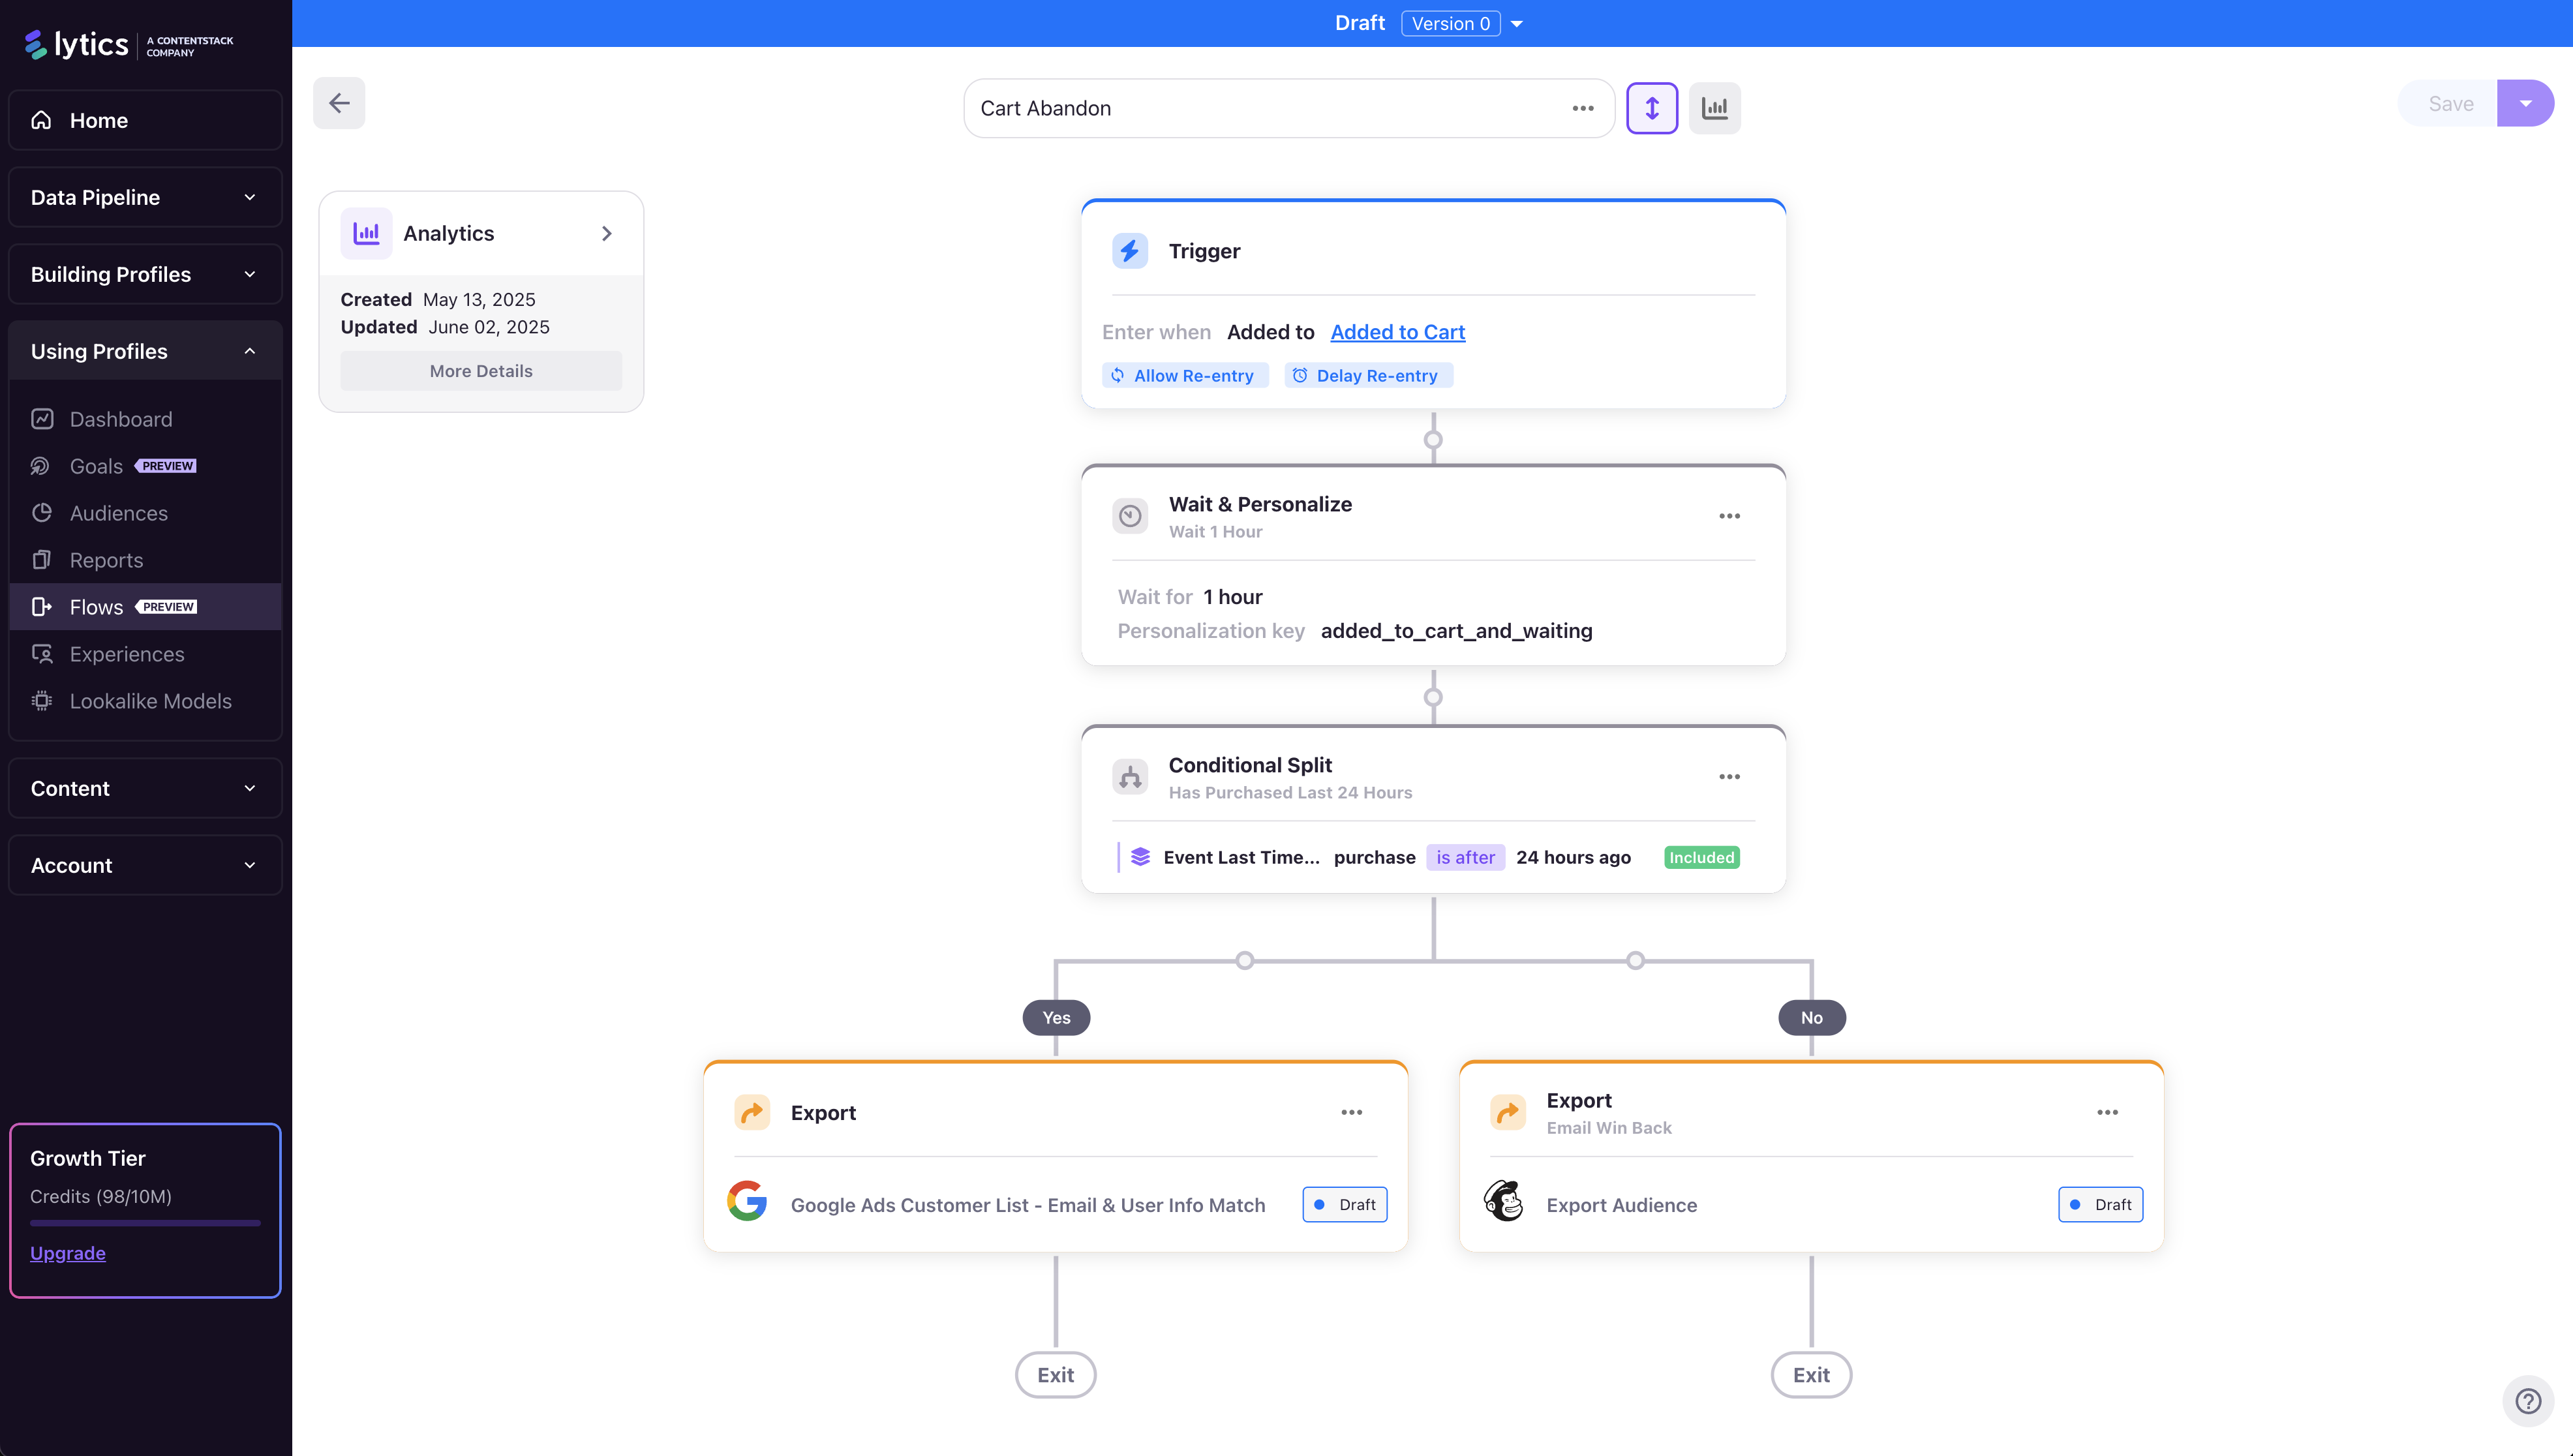
Task: Open Wait & Personalize step options menu
Action: click(1729, 516)
